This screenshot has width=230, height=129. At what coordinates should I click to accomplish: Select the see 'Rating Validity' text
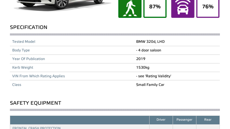[154, 76]
